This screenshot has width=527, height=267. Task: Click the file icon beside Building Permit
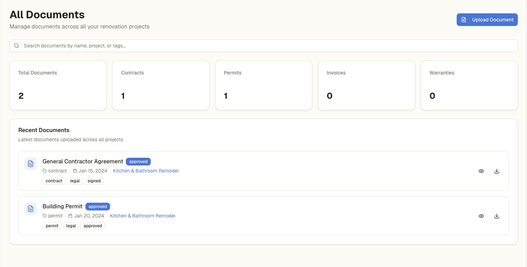click(x=31, y=209)
